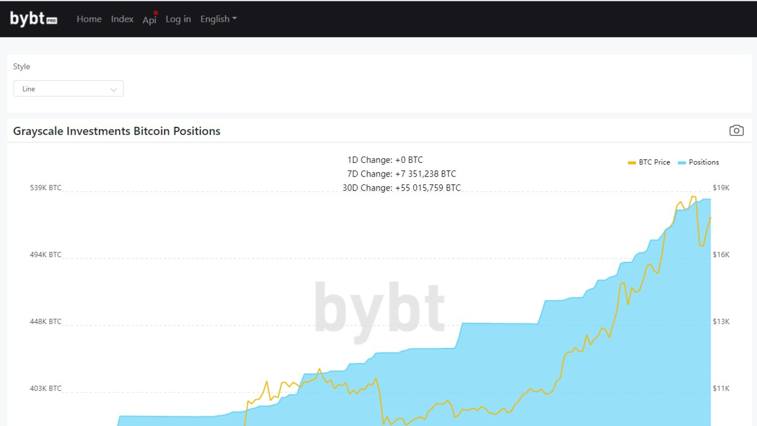Expand the English language dropdown
The height and width of the screenshot is (426, 757).
click(219, 19)
